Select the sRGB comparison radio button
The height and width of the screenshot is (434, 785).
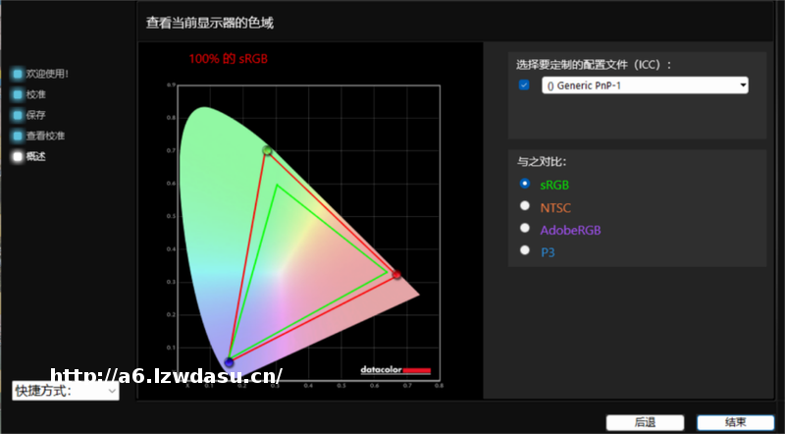pyautogui.click(x=525, y=184)
